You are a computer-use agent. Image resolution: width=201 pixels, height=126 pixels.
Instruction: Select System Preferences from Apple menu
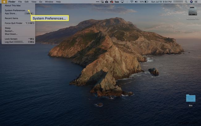[15, 10]
